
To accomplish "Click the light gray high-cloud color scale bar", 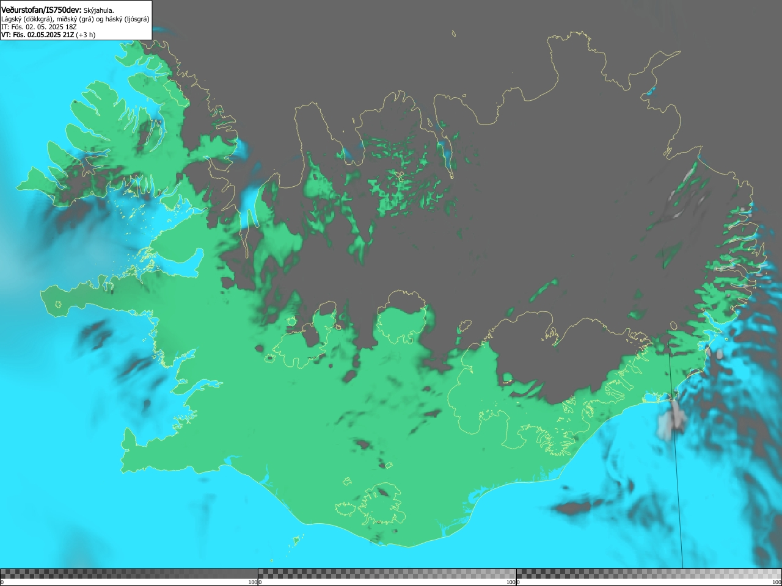I will [x=649, y=574].
